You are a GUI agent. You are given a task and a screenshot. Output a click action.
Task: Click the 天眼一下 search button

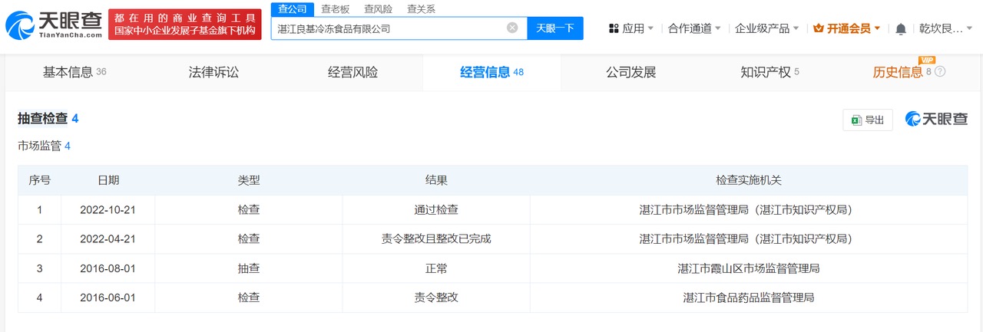554,28
